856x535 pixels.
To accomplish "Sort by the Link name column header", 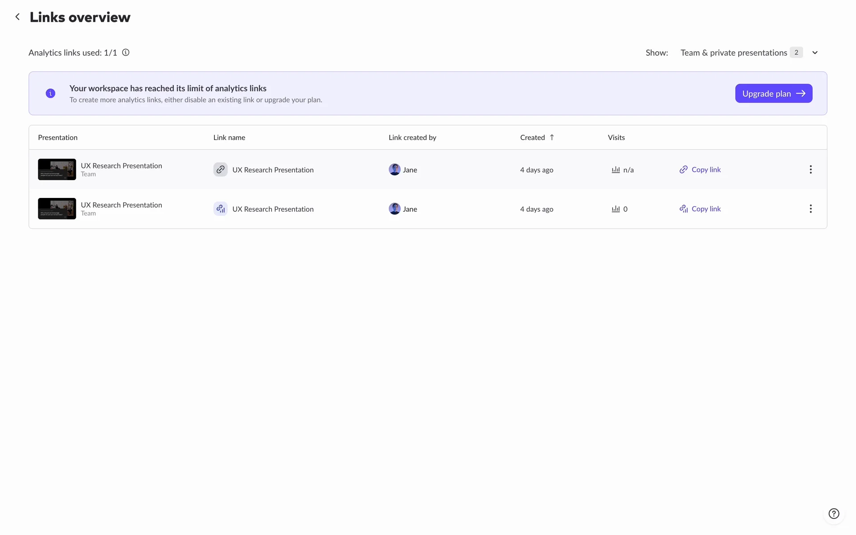I will [x=229, y=137].
